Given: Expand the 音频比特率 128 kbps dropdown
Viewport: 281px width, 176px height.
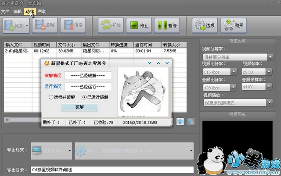Looking at the screenshot, I should point(233,88).
